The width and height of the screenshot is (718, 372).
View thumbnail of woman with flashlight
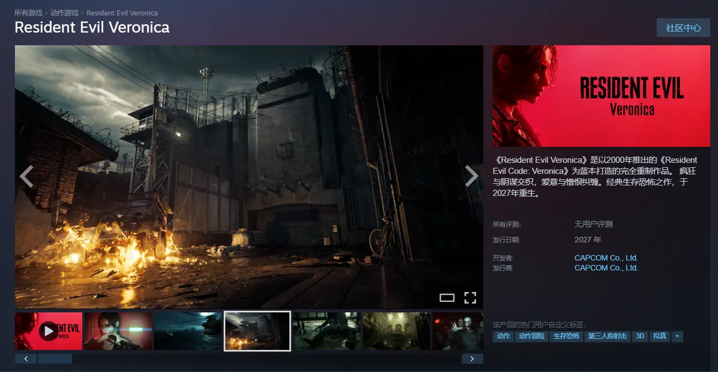[x=118, y=331]
